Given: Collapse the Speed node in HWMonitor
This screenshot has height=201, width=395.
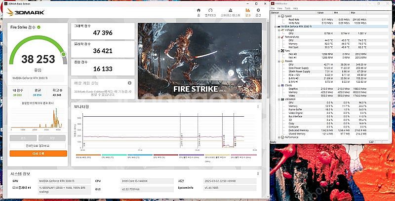Looking at the screenshot, I should coord(279,16).
